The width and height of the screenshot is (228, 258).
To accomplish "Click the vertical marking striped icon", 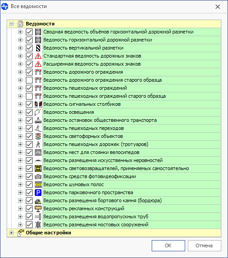I will (x=38, y=48).
